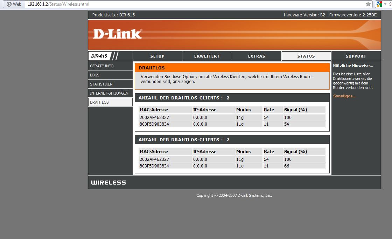Click MAC 803F5D903834 in the second table

(x=154, y=166)
